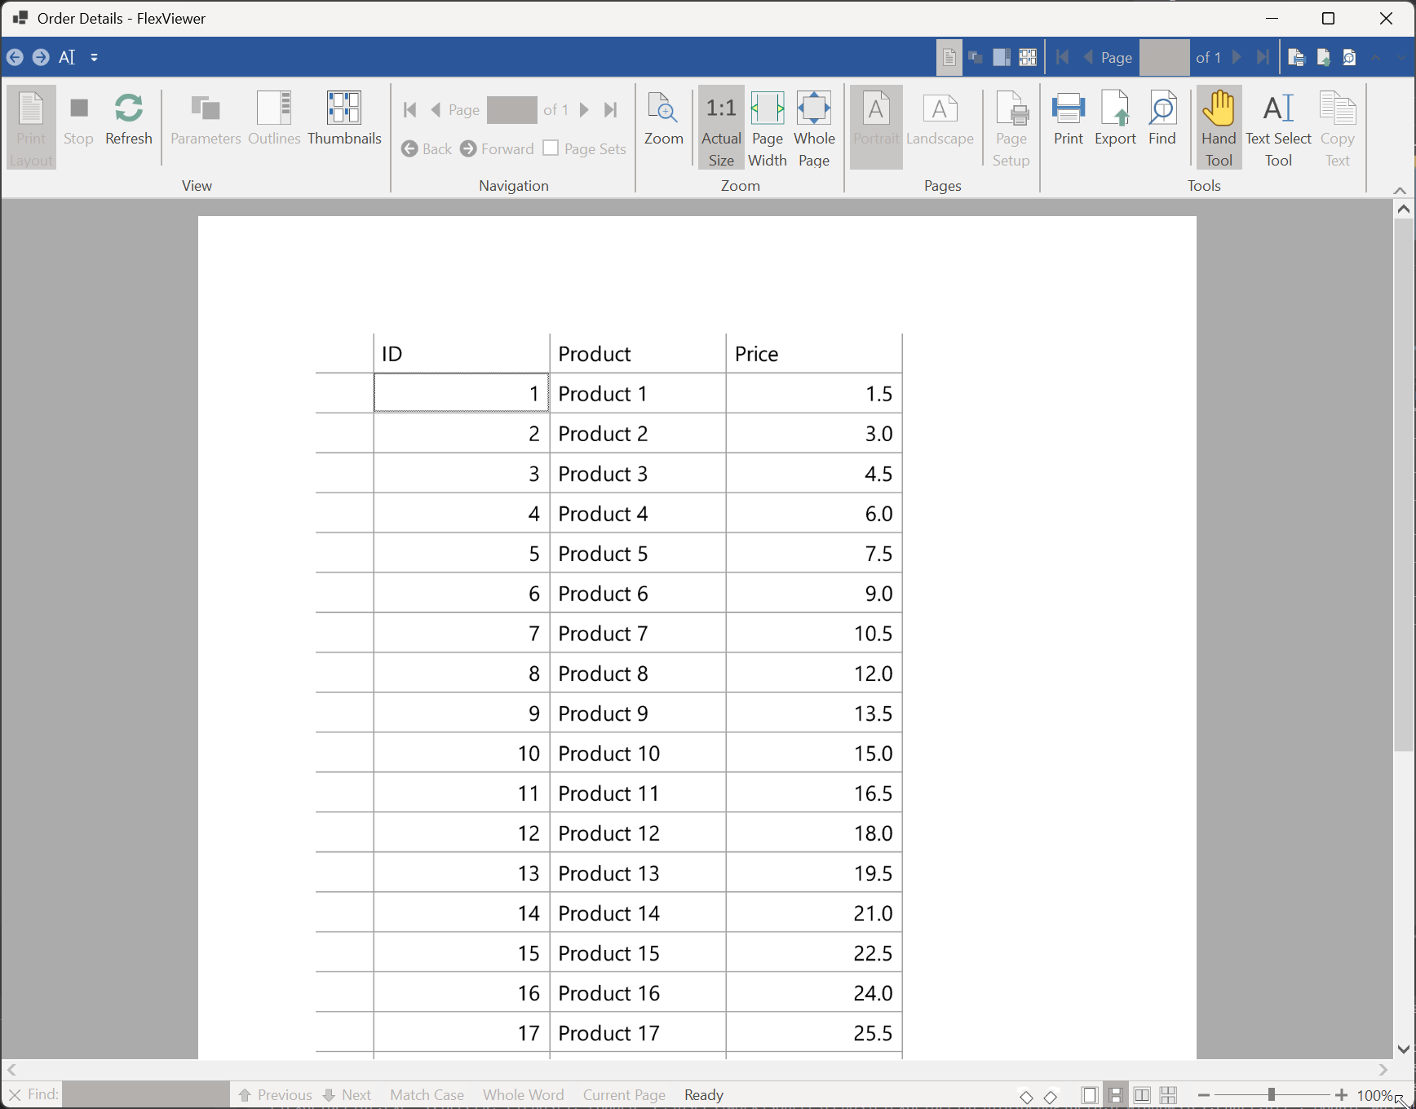Open the Zoom options button
1416x1109 pixels.
[x=663, y=119]
